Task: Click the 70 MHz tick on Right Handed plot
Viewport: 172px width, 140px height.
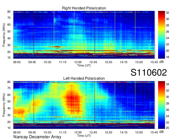Action: 9,18
